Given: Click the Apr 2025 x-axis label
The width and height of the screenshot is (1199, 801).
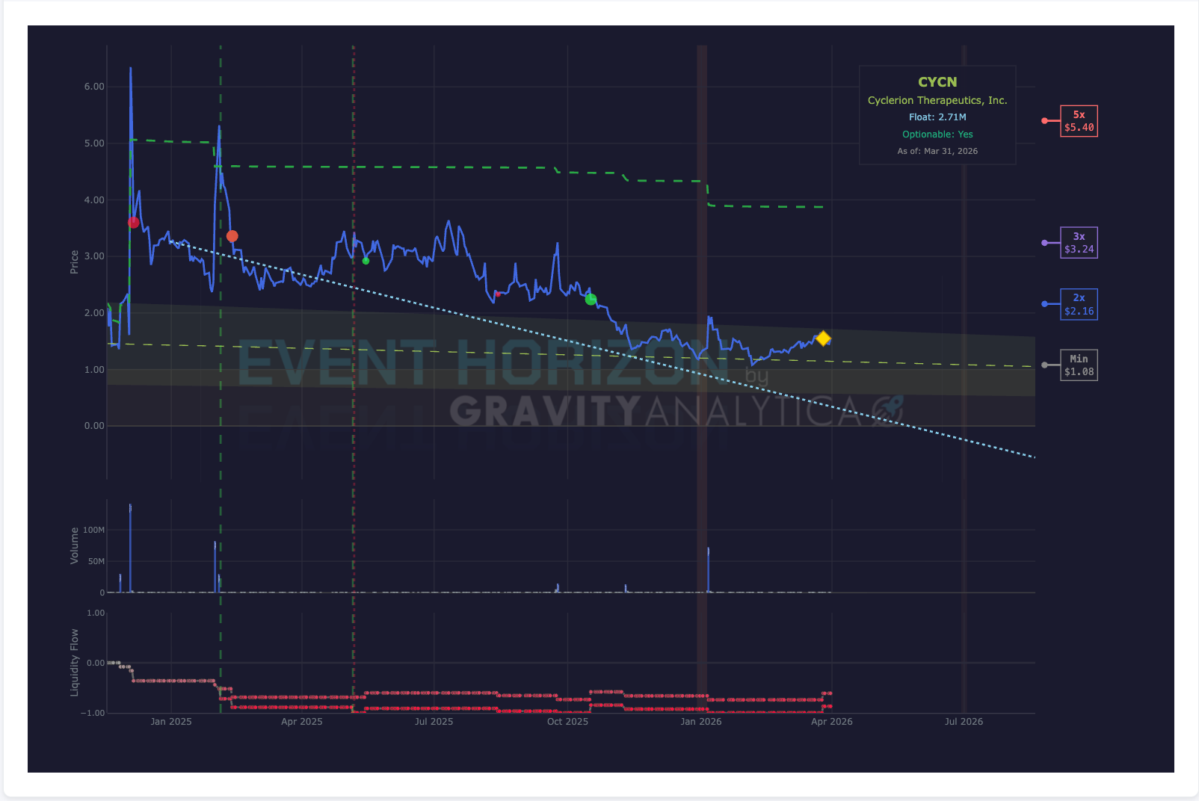Looking at the screenshot, I should tap(302, 722).
